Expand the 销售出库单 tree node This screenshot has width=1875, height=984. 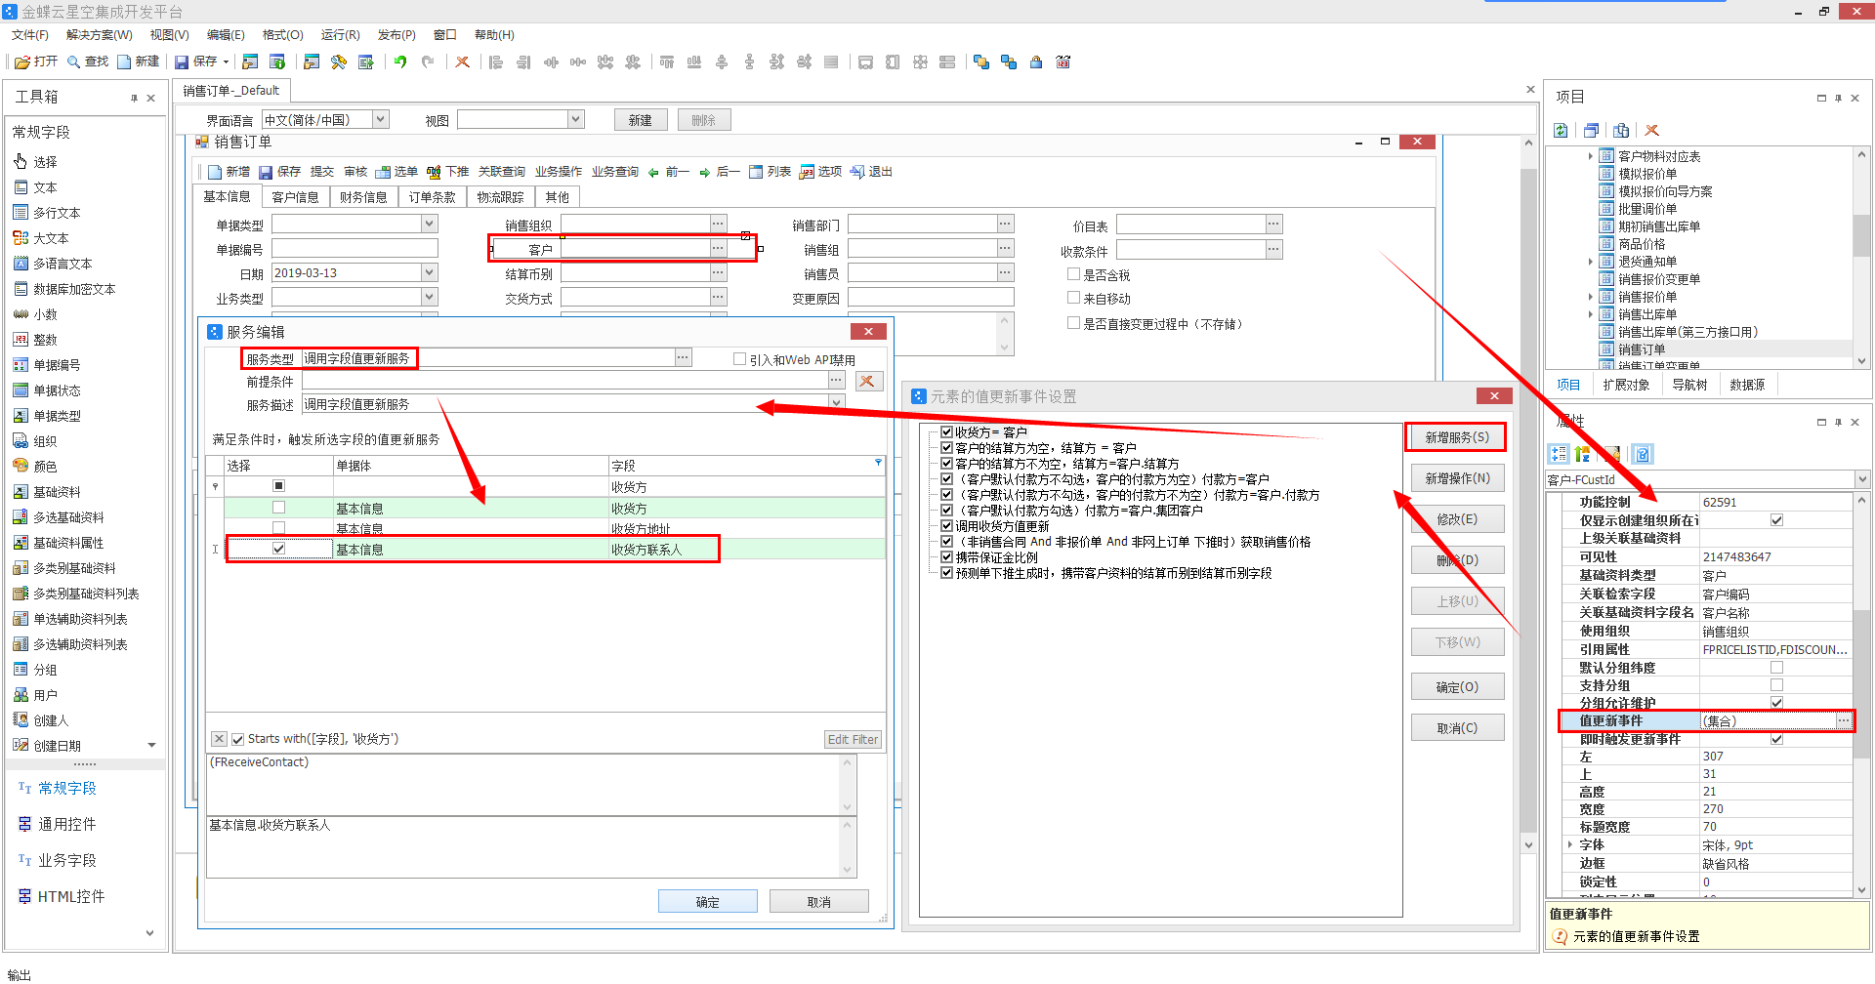pyautogui.click(x=1590, y=314)
